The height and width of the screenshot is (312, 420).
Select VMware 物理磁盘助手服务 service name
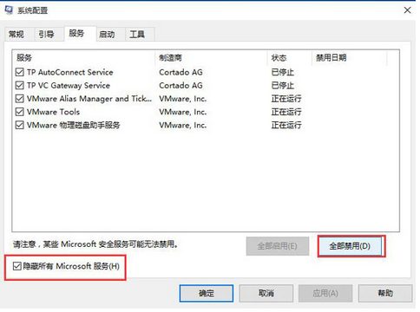tap(74, 125)
